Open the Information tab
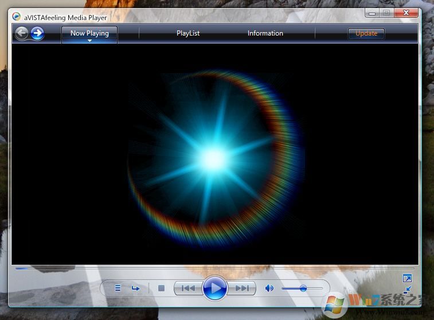The image size is (434, 320). point(265,33)
